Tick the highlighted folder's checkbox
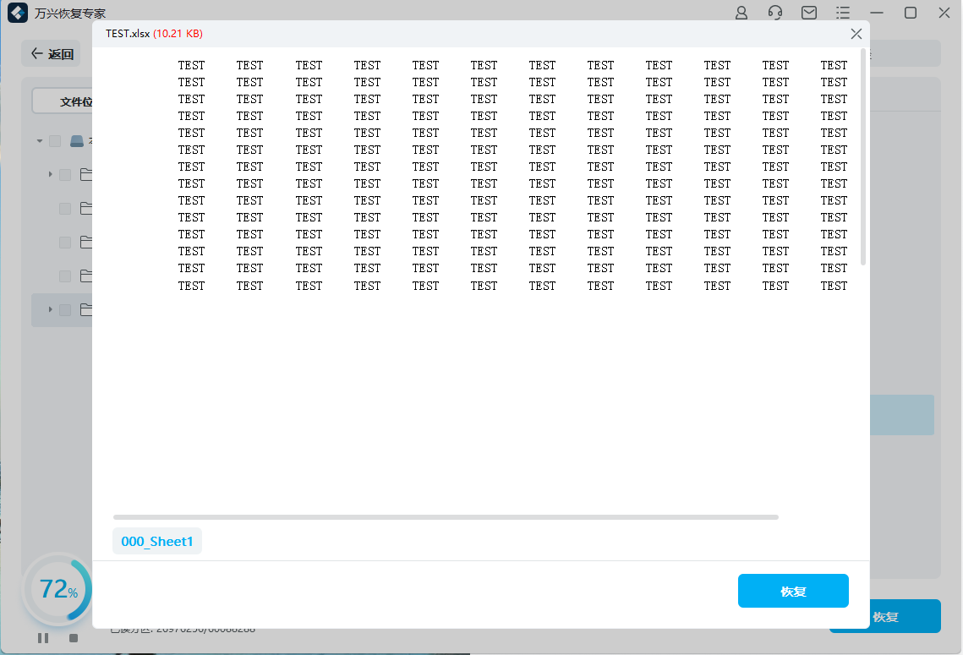 pyautogui.click(x=64, y=310)
